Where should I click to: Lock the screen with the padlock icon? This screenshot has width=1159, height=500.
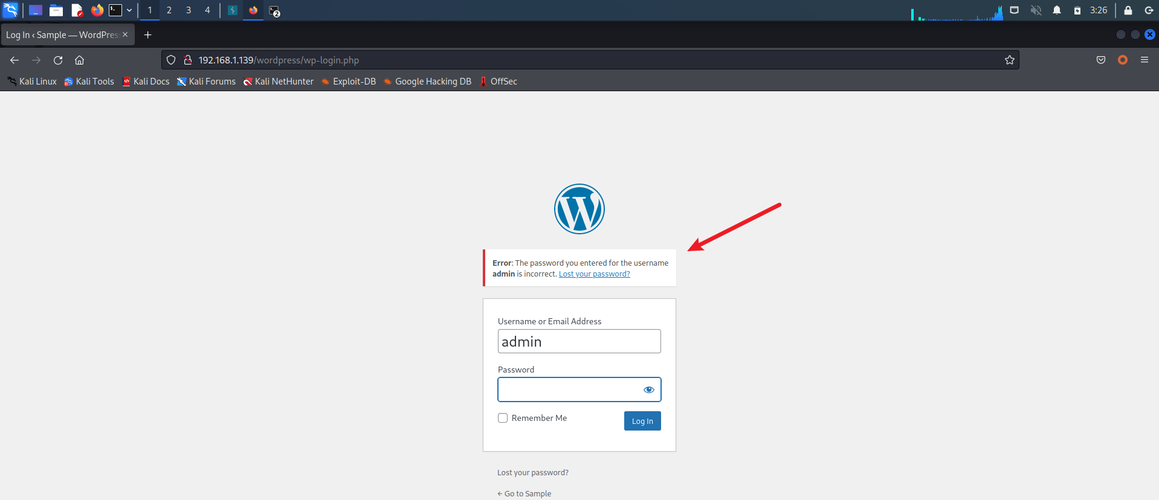tap(1128, 10)
